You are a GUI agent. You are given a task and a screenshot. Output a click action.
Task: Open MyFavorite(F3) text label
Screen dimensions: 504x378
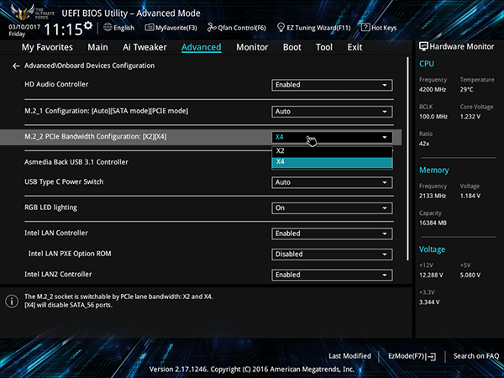pos(176,28)
